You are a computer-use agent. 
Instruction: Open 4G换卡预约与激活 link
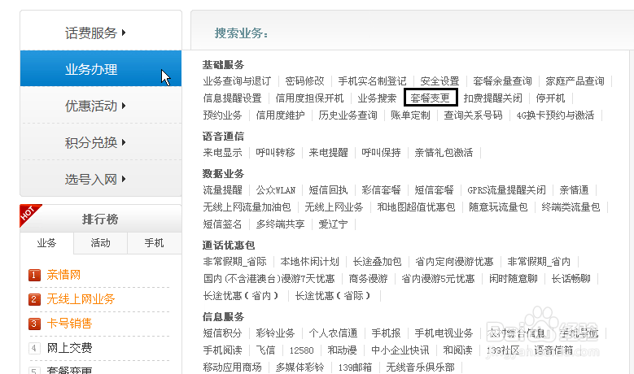[x=555, y=115]
